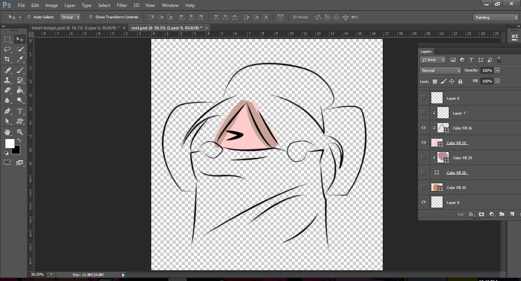Reset default foreground and background colors
Screen dimensions: 521x281
pyautogui.click(x=6, y=153)
